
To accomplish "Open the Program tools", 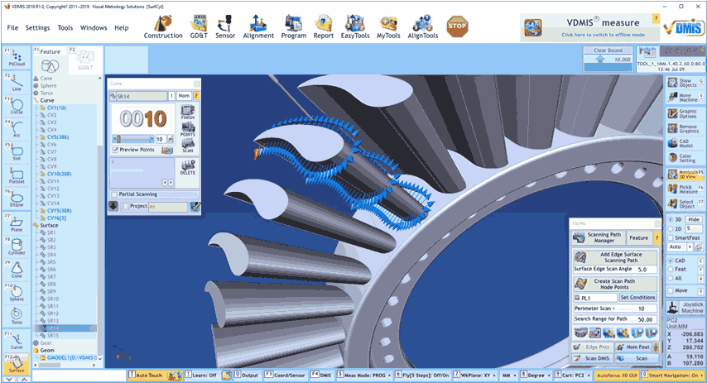I will pos(294,27).
